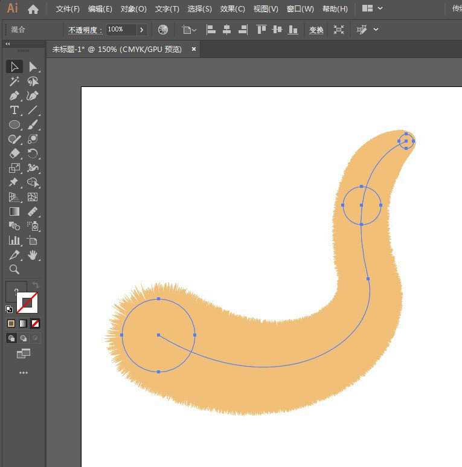Select the Zoom magnifier tool
The height and width of the screenshot is (467, 462).
click(14, 269)
